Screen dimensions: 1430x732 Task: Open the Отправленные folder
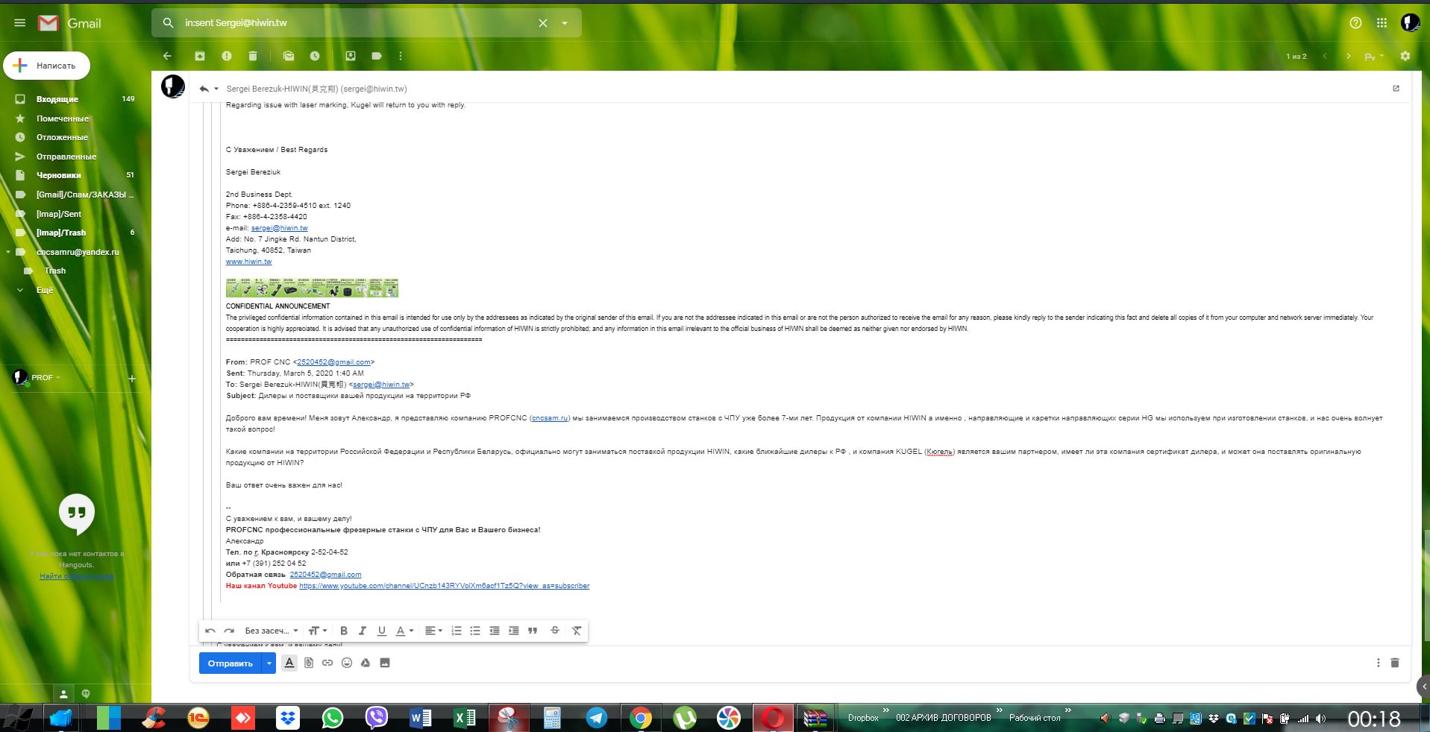click(x=66, y=157)
